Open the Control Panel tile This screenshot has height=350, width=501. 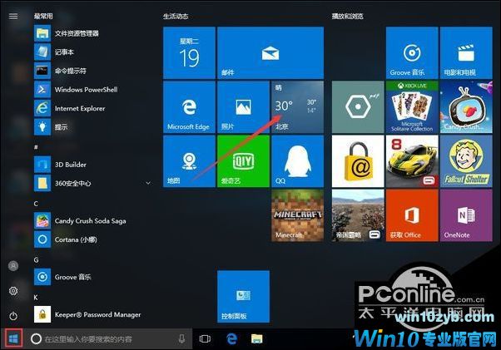pyautogui.click(x=243, y=297)
